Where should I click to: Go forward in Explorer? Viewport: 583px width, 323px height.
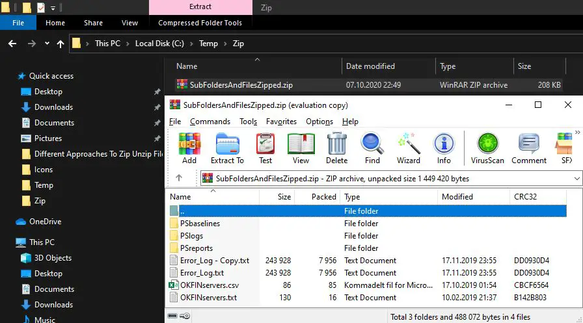(32, 44)
